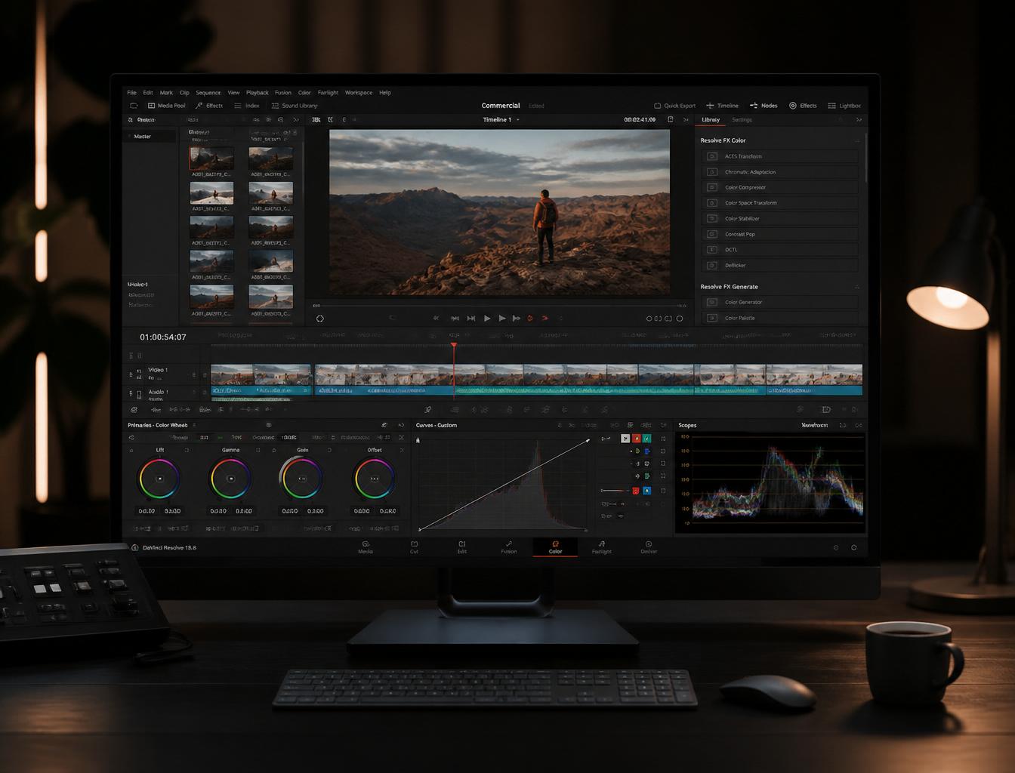Viewport: 1015px width, 773px height.
Task: Toggle the Nodes panel button
Action: (764, 106)
